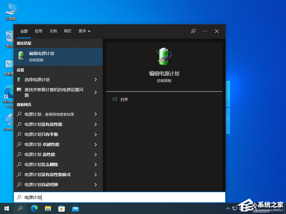Open Mail app from the taskbar
Image resolution: width=286 pixels, height=214 pixels.
click(75, 208)
